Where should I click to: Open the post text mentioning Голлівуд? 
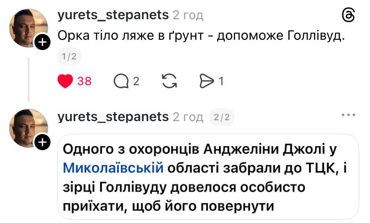click(202, 36)
